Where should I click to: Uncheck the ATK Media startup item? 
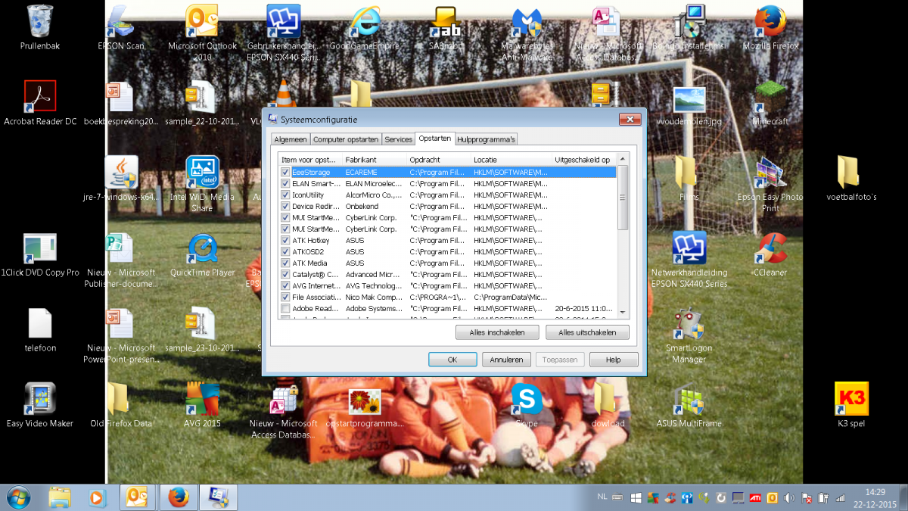[x=285, y=263]
